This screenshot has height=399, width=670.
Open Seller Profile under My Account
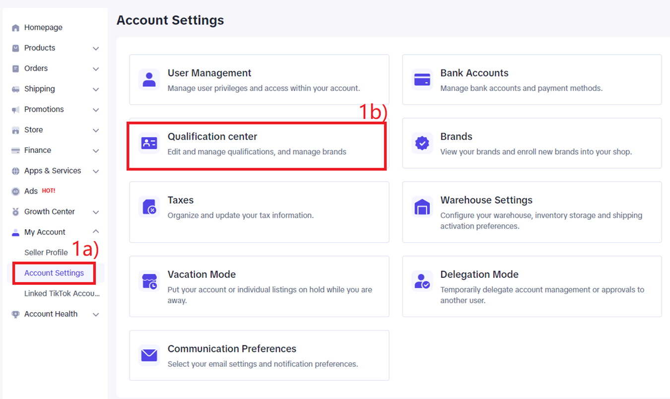coord(46,253)
